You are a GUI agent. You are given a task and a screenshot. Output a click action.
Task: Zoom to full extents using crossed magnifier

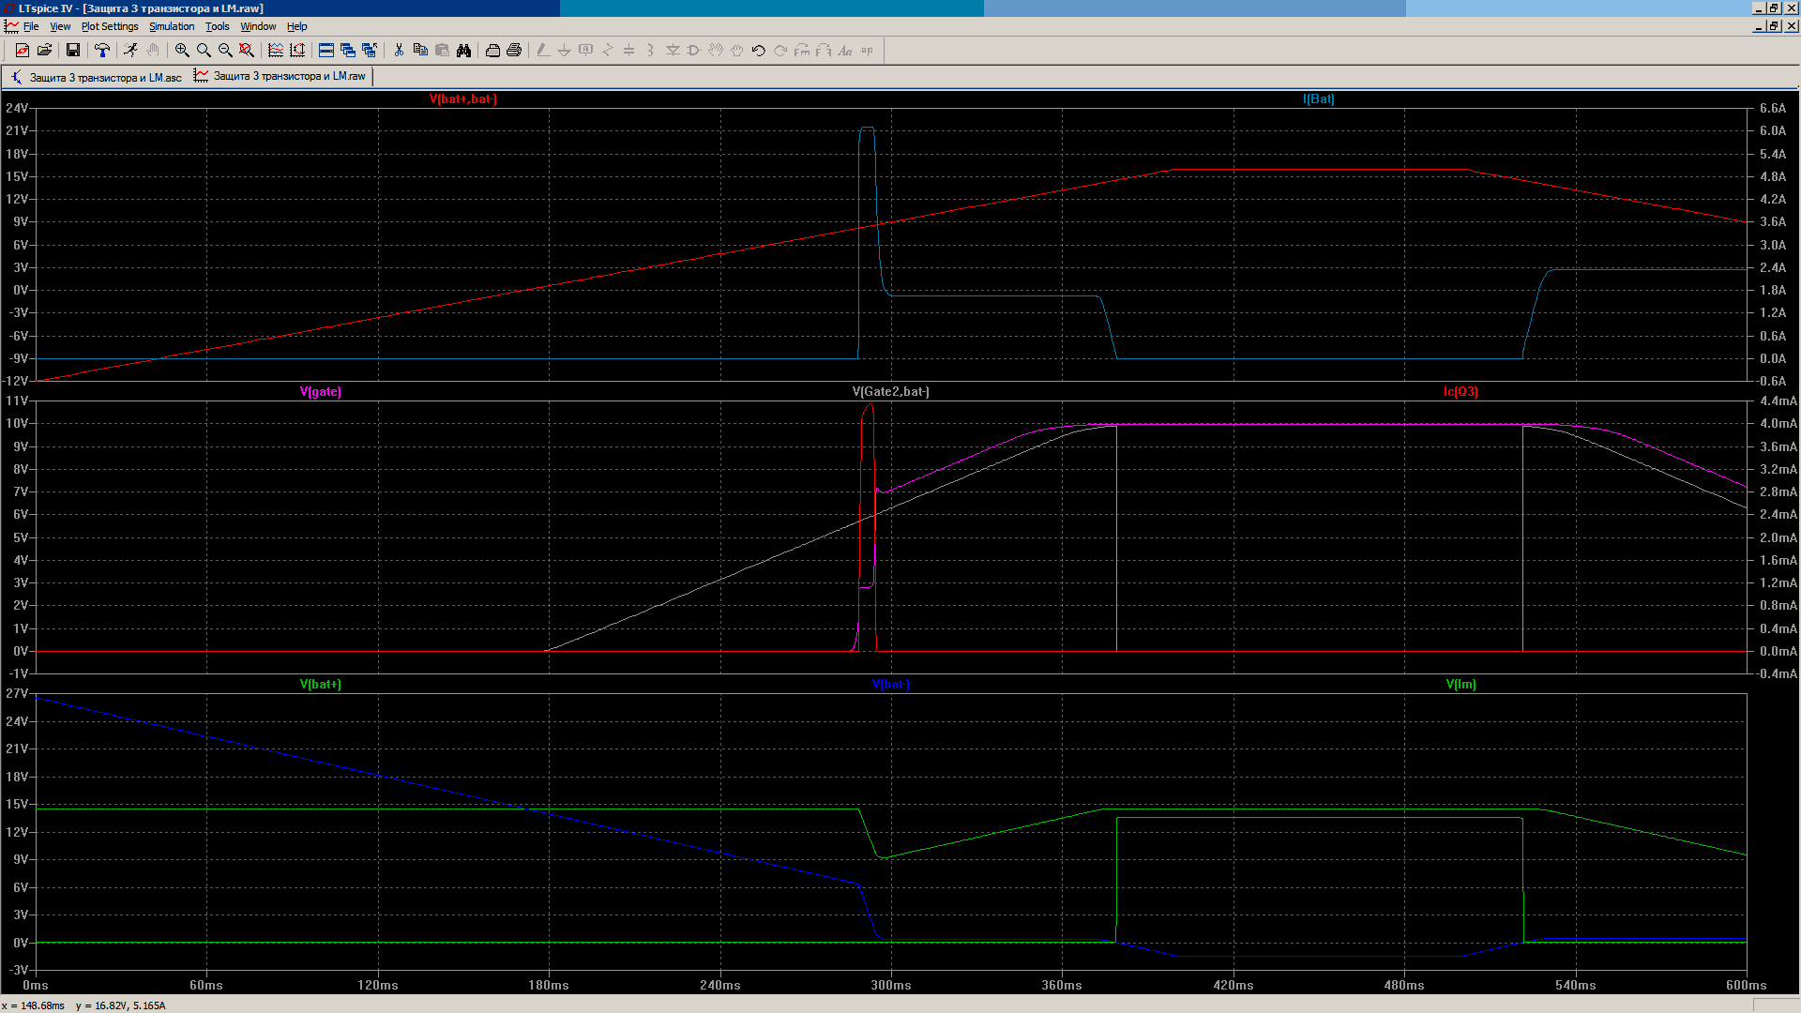pos(247,51)
